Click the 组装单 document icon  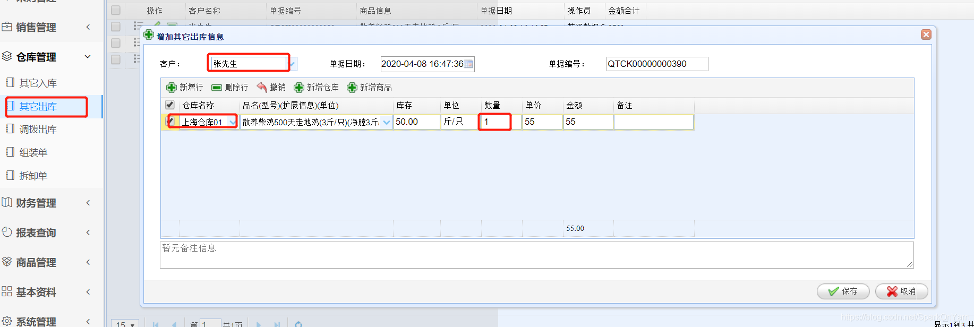(10, 152)
